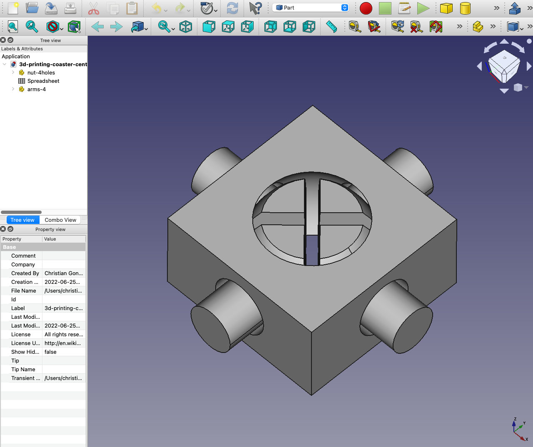Expand the nut-4holes tree item
Image resolution: width=533 pixels, height=447 pixels.
[13, 72]
